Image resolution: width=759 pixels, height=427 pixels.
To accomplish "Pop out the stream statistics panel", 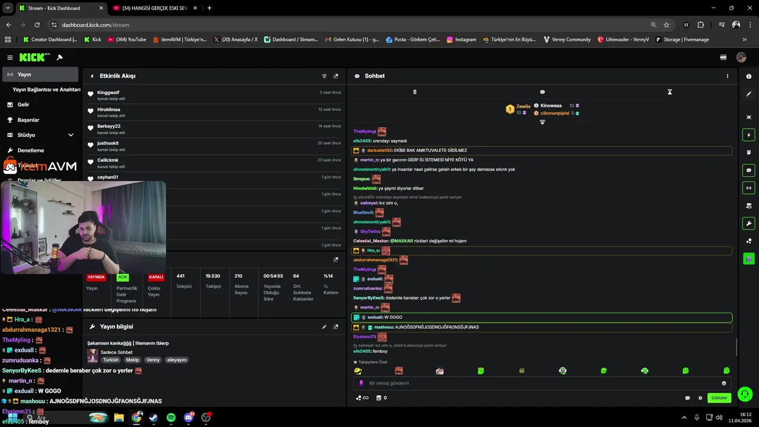I will [x=336, y=260].
